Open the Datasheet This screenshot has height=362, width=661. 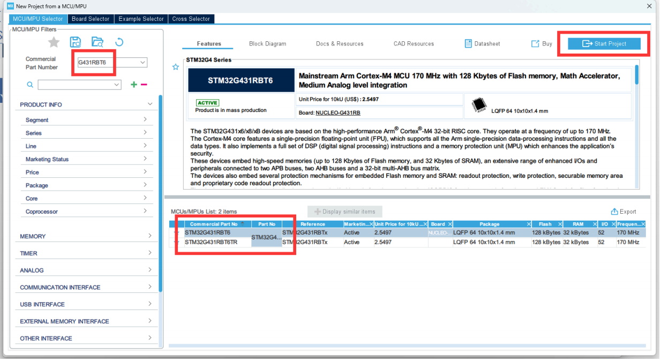[x=482, y=44]
